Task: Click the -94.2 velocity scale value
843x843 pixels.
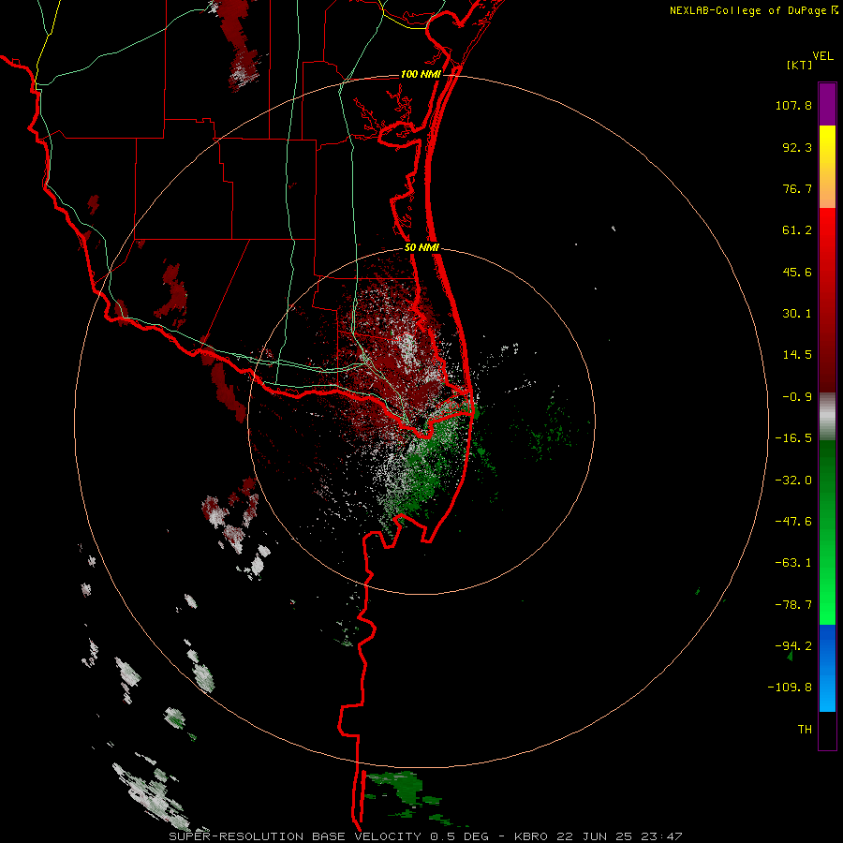Action: (x=793, y=646)
